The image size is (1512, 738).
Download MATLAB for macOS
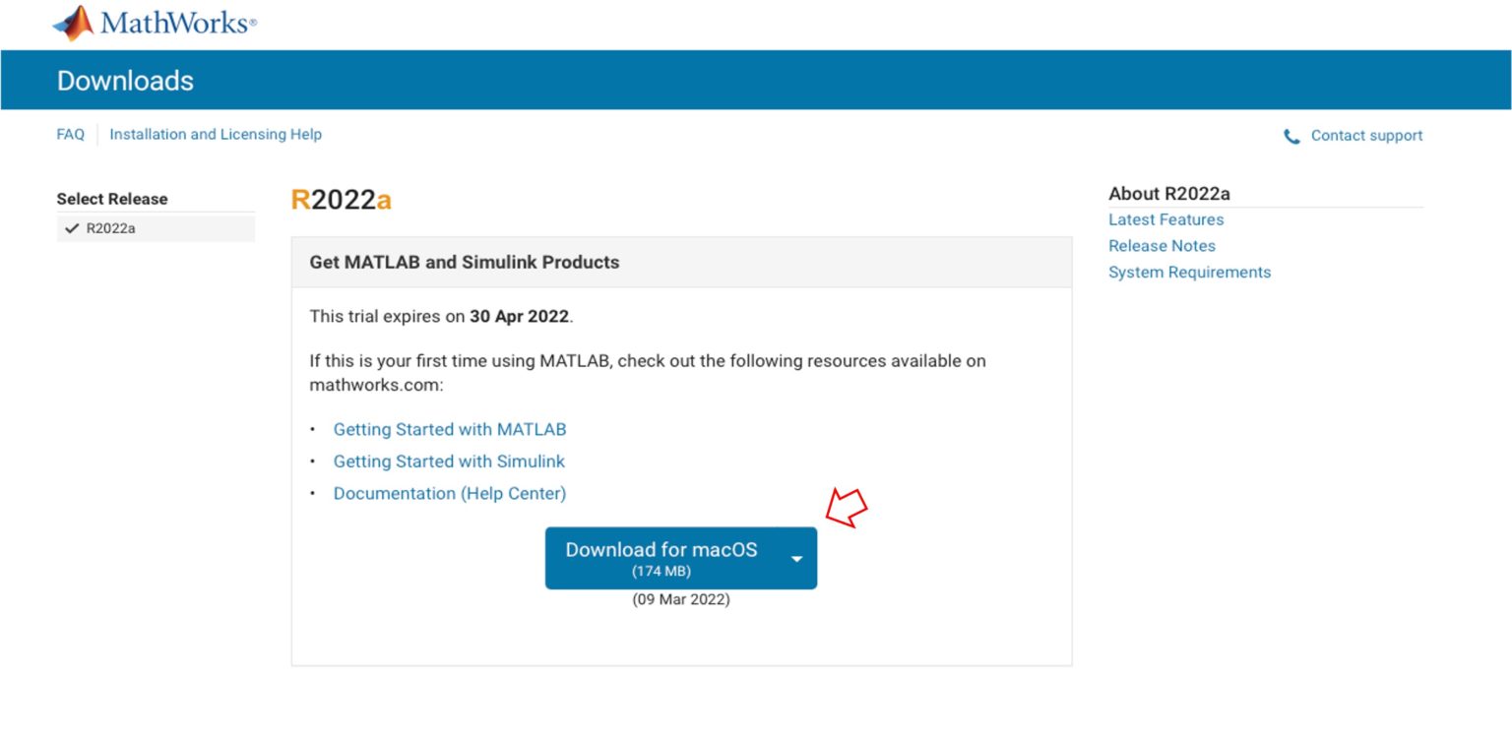pos(661,551)
